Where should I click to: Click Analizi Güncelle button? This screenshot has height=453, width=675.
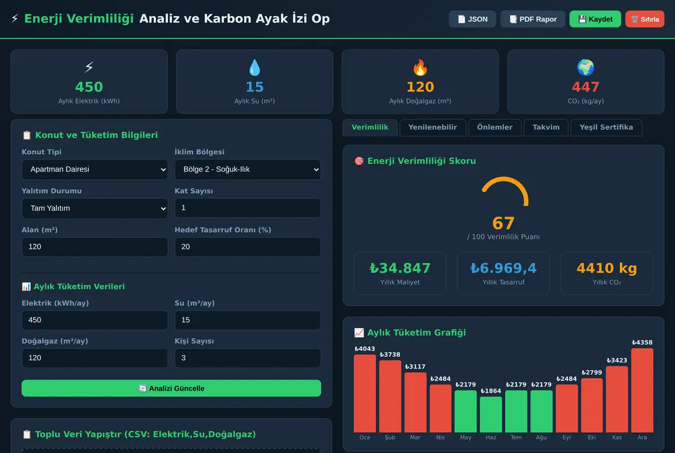point(172,388)
